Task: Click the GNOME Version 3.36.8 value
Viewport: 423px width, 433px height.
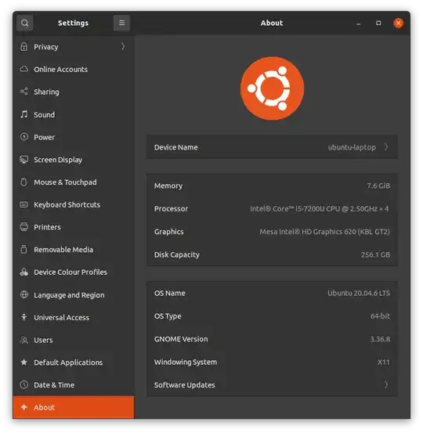Action: [380, 339]
